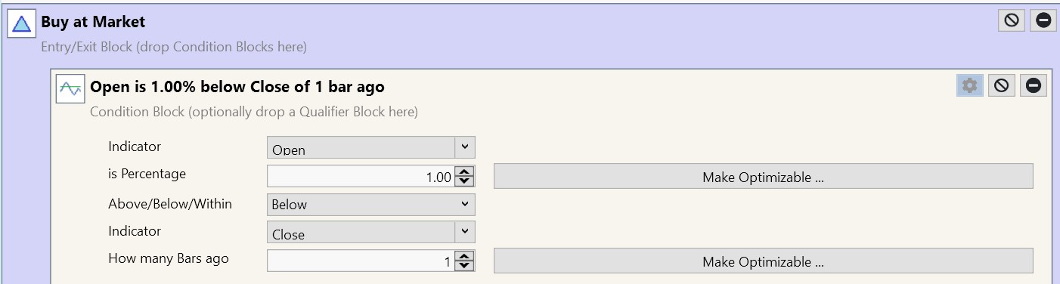Screen dimensions: 1060x284
Task: Select the Buy at Market block title
Action: (93, 23)
